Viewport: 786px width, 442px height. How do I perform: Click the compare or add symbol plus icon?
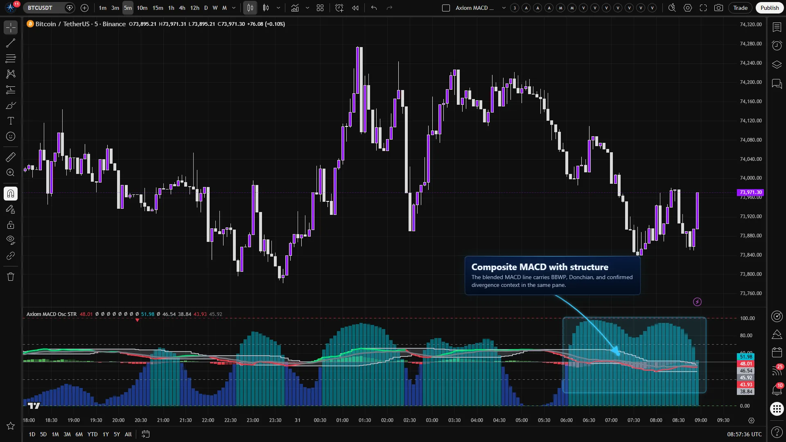click(x=84, y=8)
